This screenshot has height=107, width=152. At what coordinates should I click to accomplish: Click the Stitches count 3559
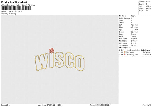point(148,2)
